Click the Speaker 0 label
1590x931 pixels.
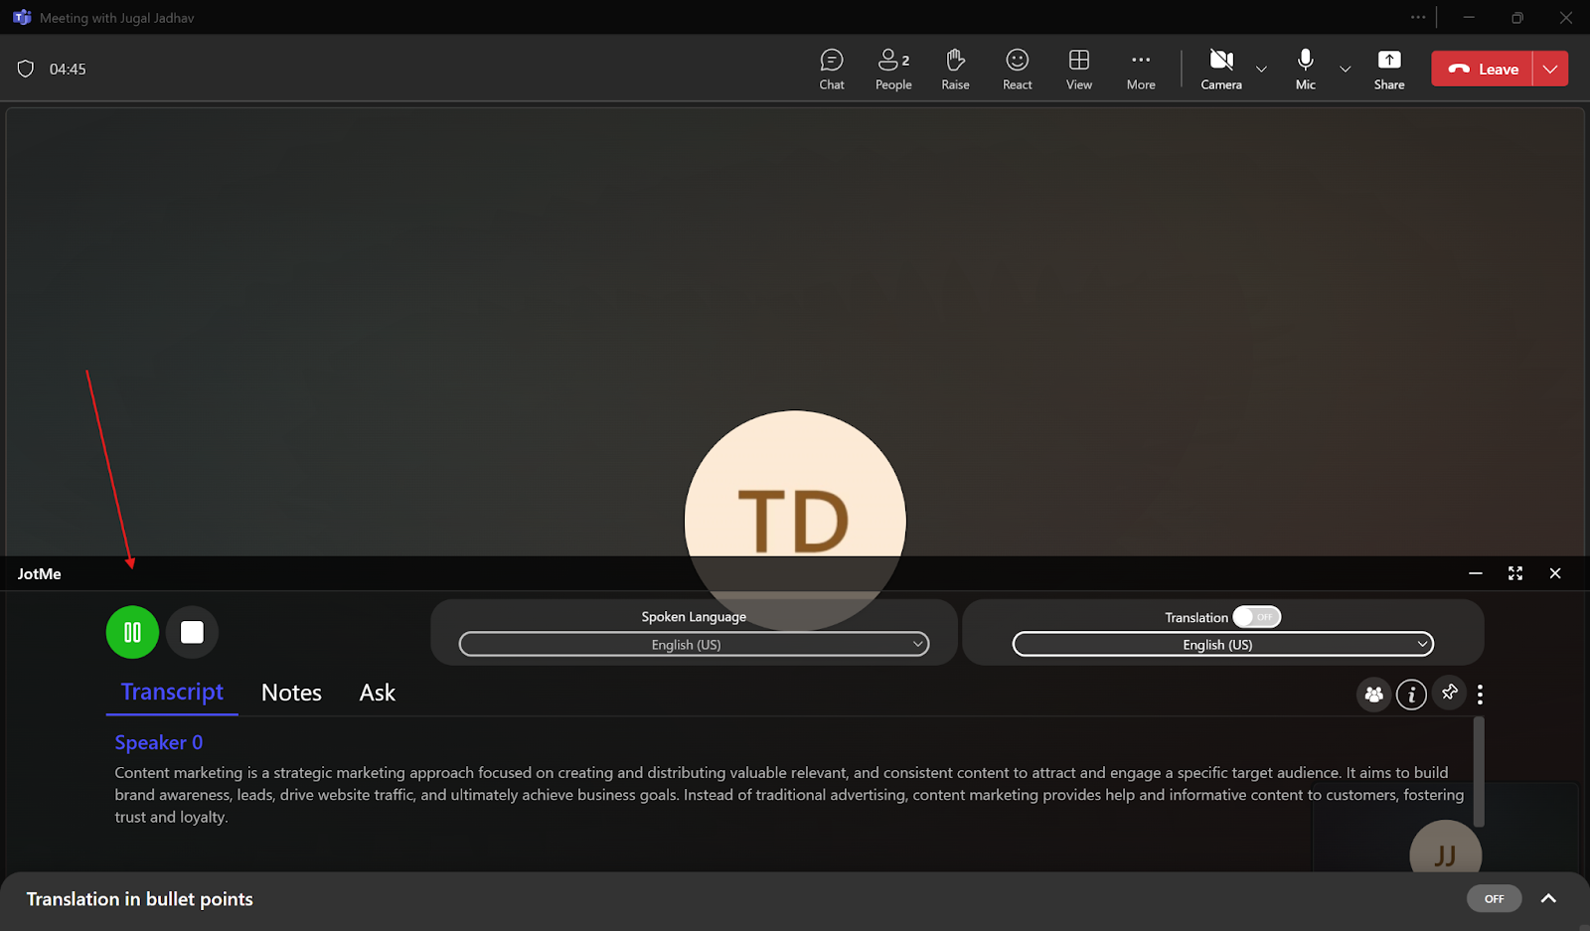(x=159, y=742)
